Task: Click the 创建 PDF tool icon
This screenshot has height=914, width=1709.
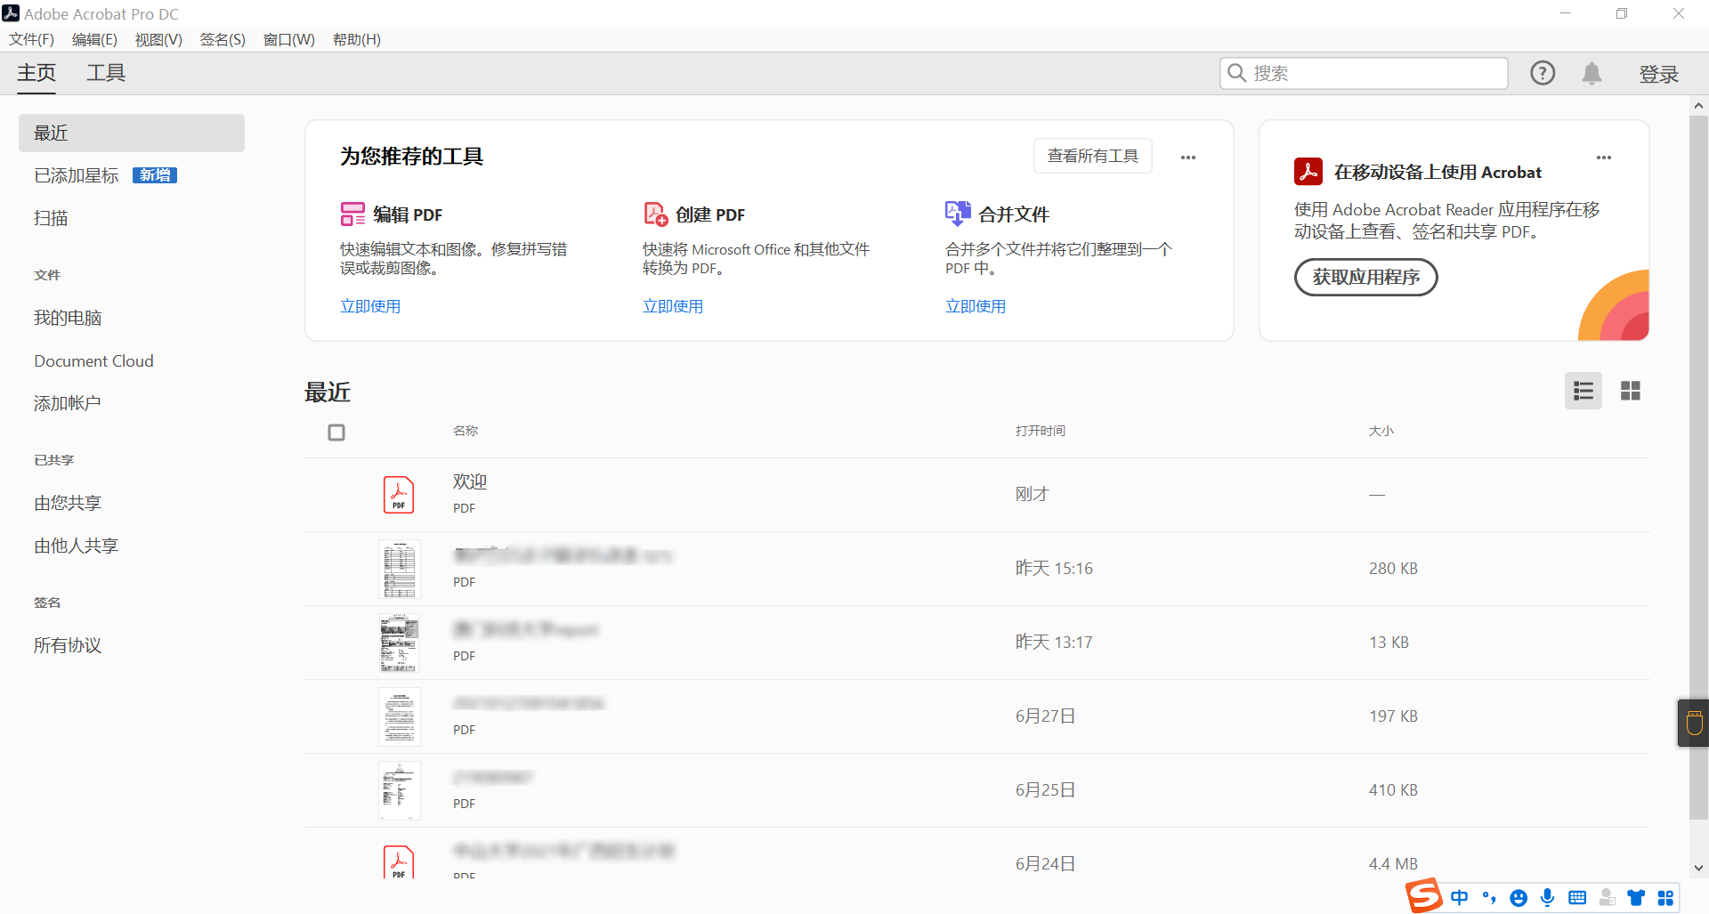Action: [x=656, y=214]
